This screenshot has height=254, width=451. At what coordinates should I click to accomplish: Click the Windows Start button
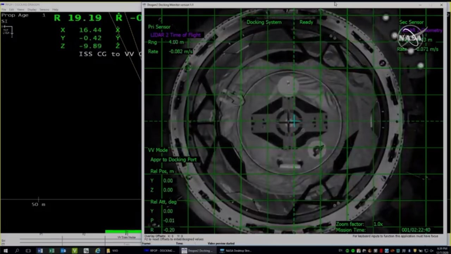(x=5, y=251)
